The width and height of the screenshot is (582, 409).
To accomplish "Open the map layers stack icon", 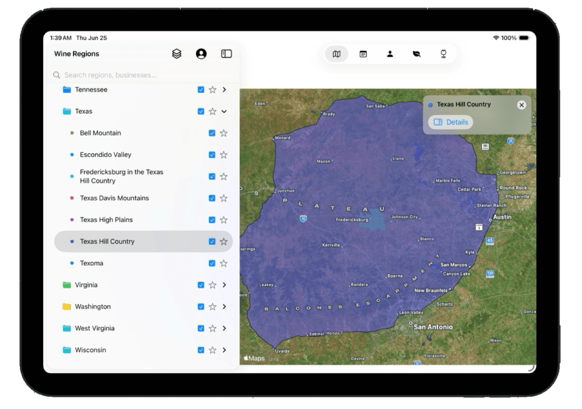I will pyautogui.click(x=176, y=54).
